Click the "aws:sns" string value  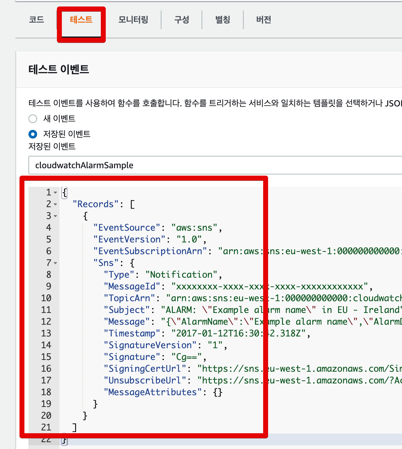[x=195, y=228]
